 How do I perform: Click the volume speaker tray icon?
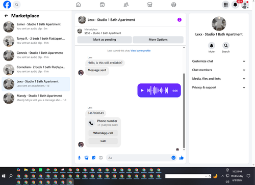coord(227,181)
